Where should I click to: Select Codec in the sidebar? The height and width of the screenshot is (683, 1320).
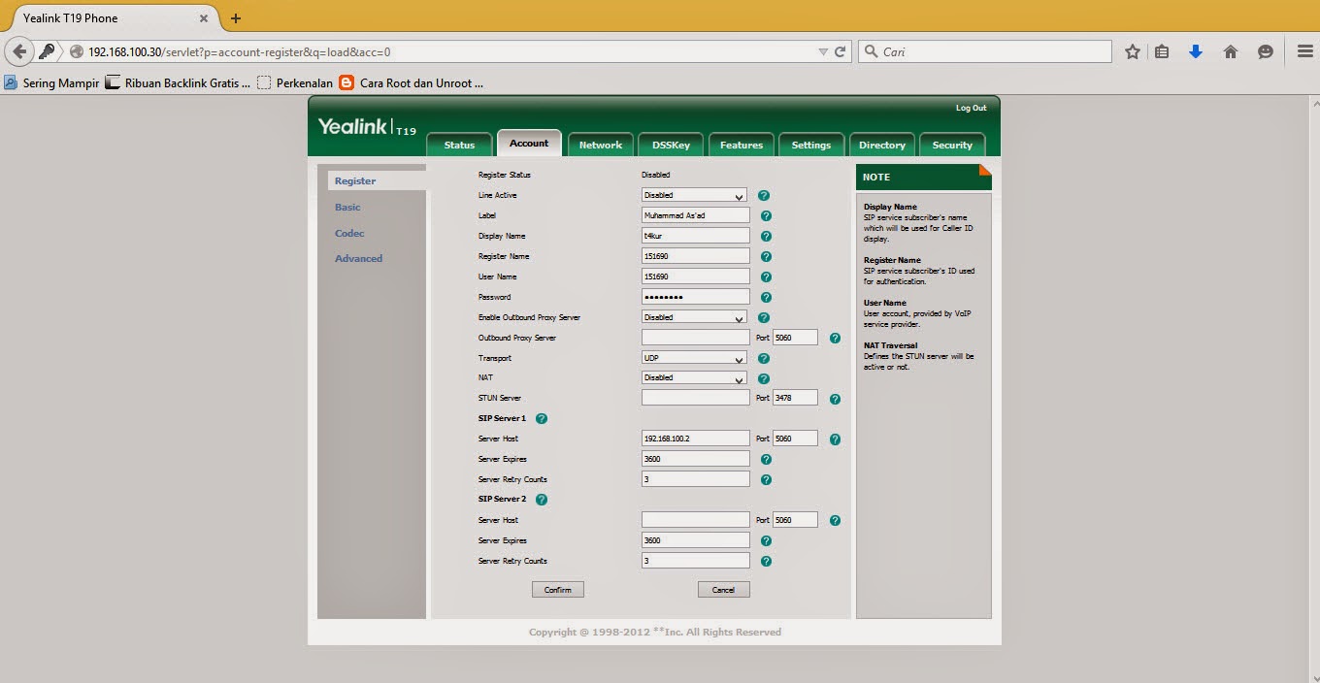coord(349,234)
